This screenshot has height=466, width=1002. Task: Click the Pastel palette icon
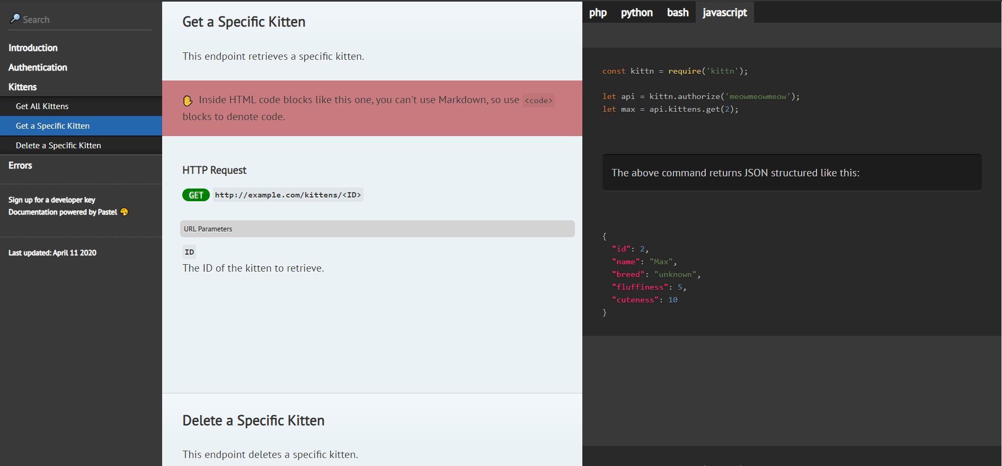coord(124,212)
